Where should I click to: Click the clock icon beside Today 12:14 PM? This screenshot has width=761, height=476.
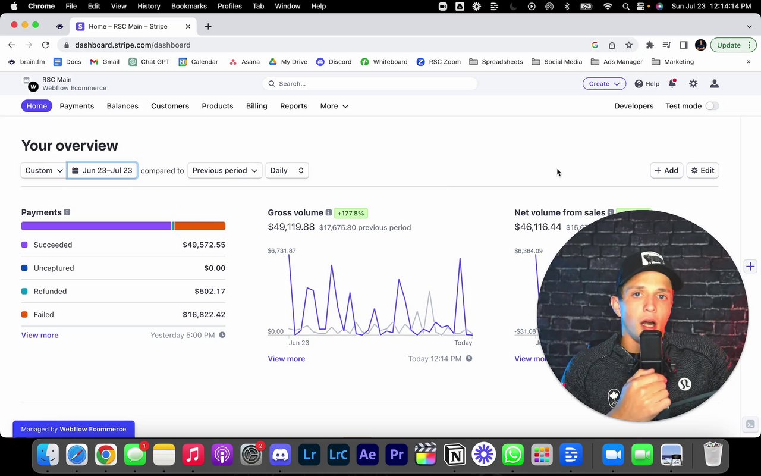(469, 359)
